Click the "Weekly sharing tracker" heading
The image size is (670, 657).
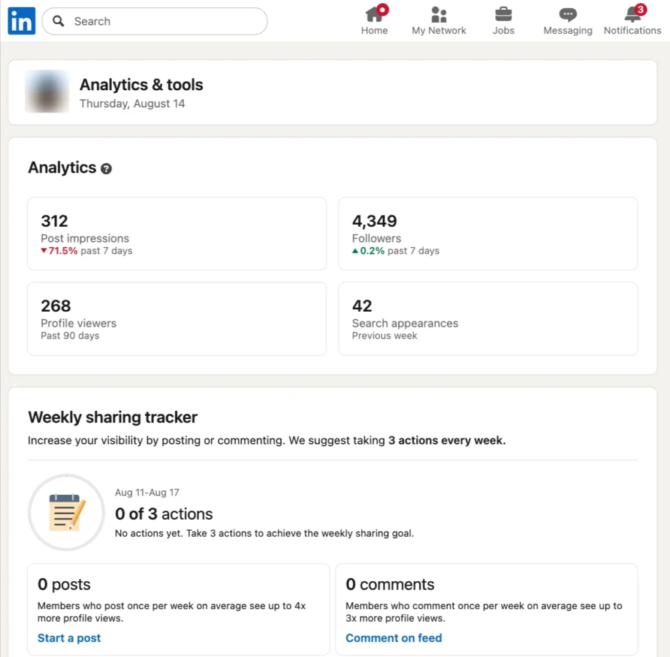(x=113, y=417)
